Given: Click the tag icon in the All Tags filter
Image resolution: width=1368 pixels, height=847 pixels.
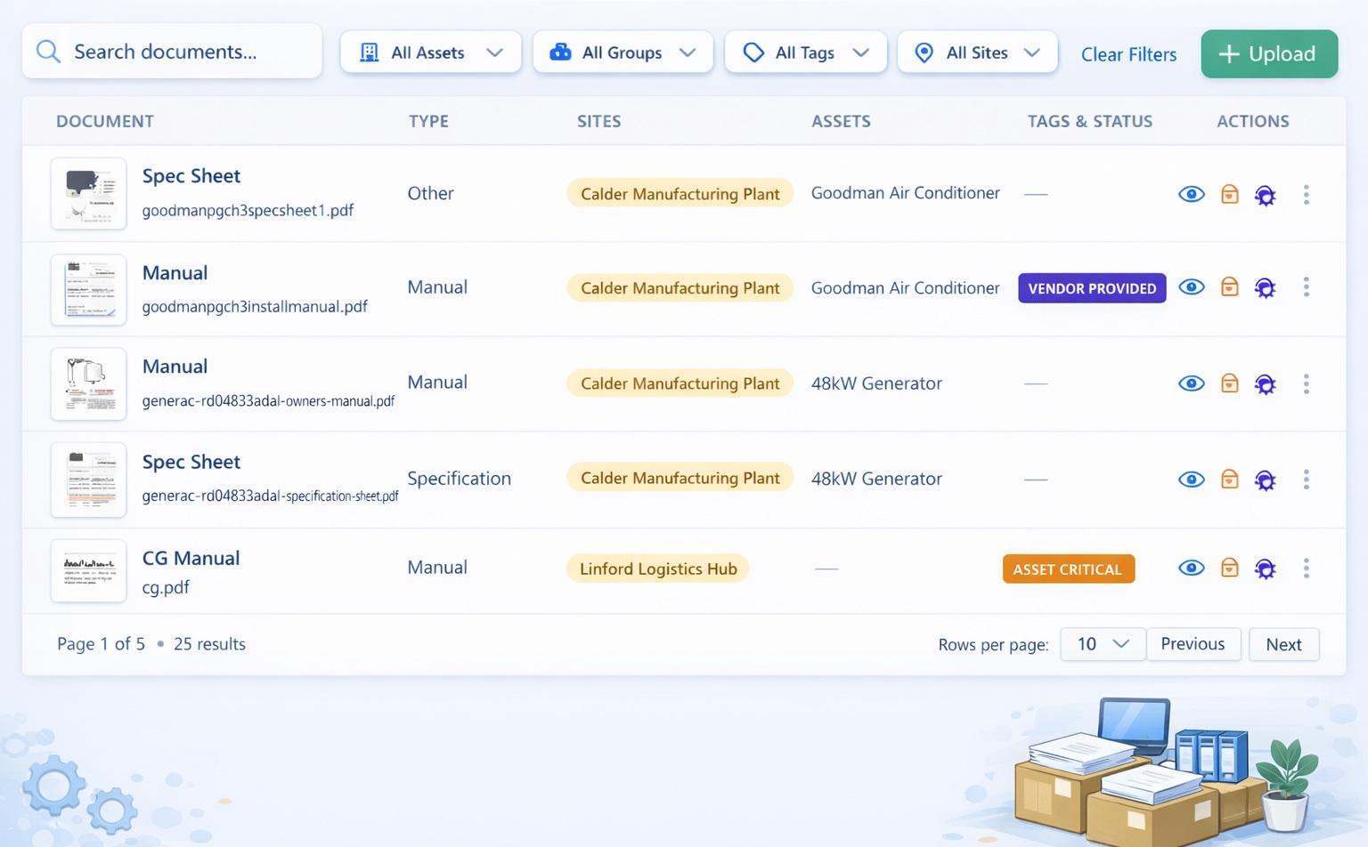Looking at the screenshot, I should coord(753,52).
